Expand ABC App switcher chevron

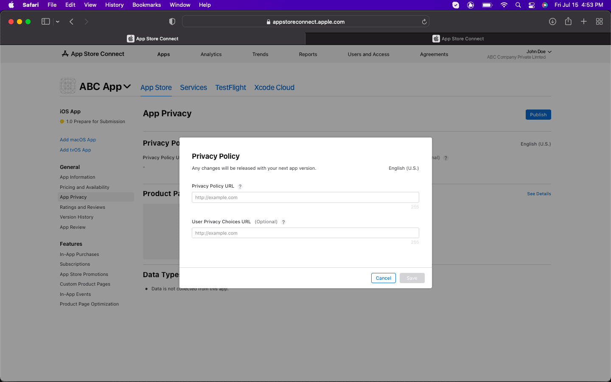click(127, 87)
